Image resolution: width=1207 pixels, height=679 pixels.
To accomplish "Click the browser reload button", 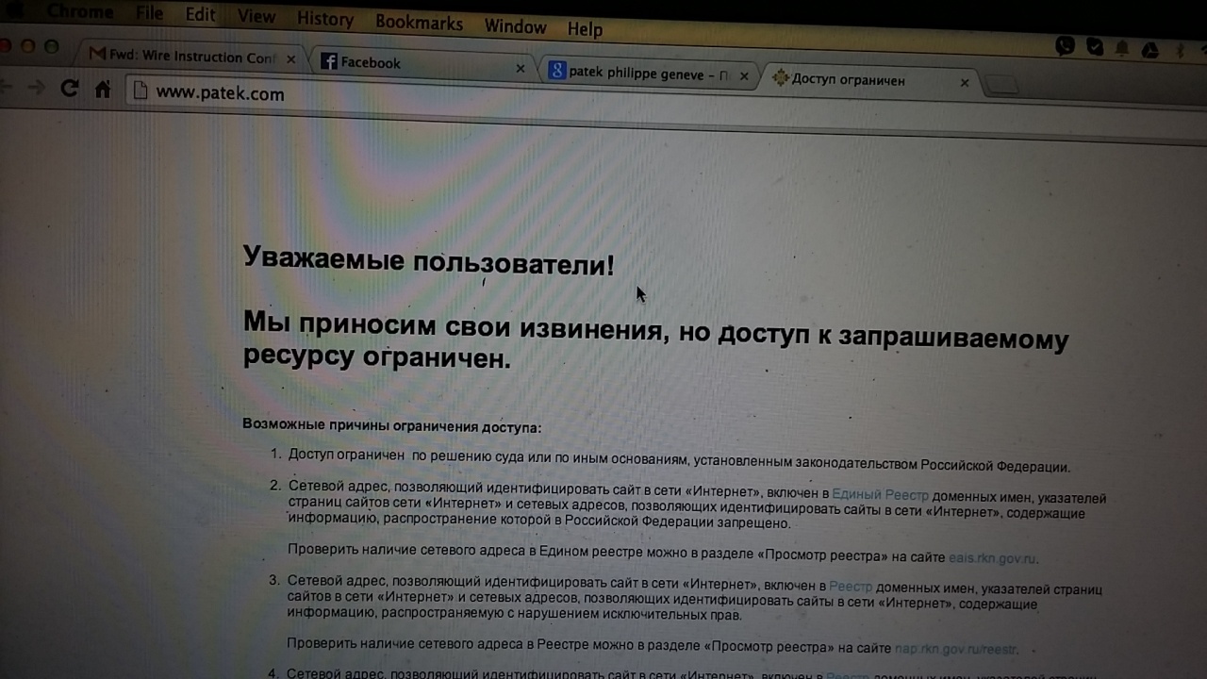I will pyautogui.click(x=69, y=89).
